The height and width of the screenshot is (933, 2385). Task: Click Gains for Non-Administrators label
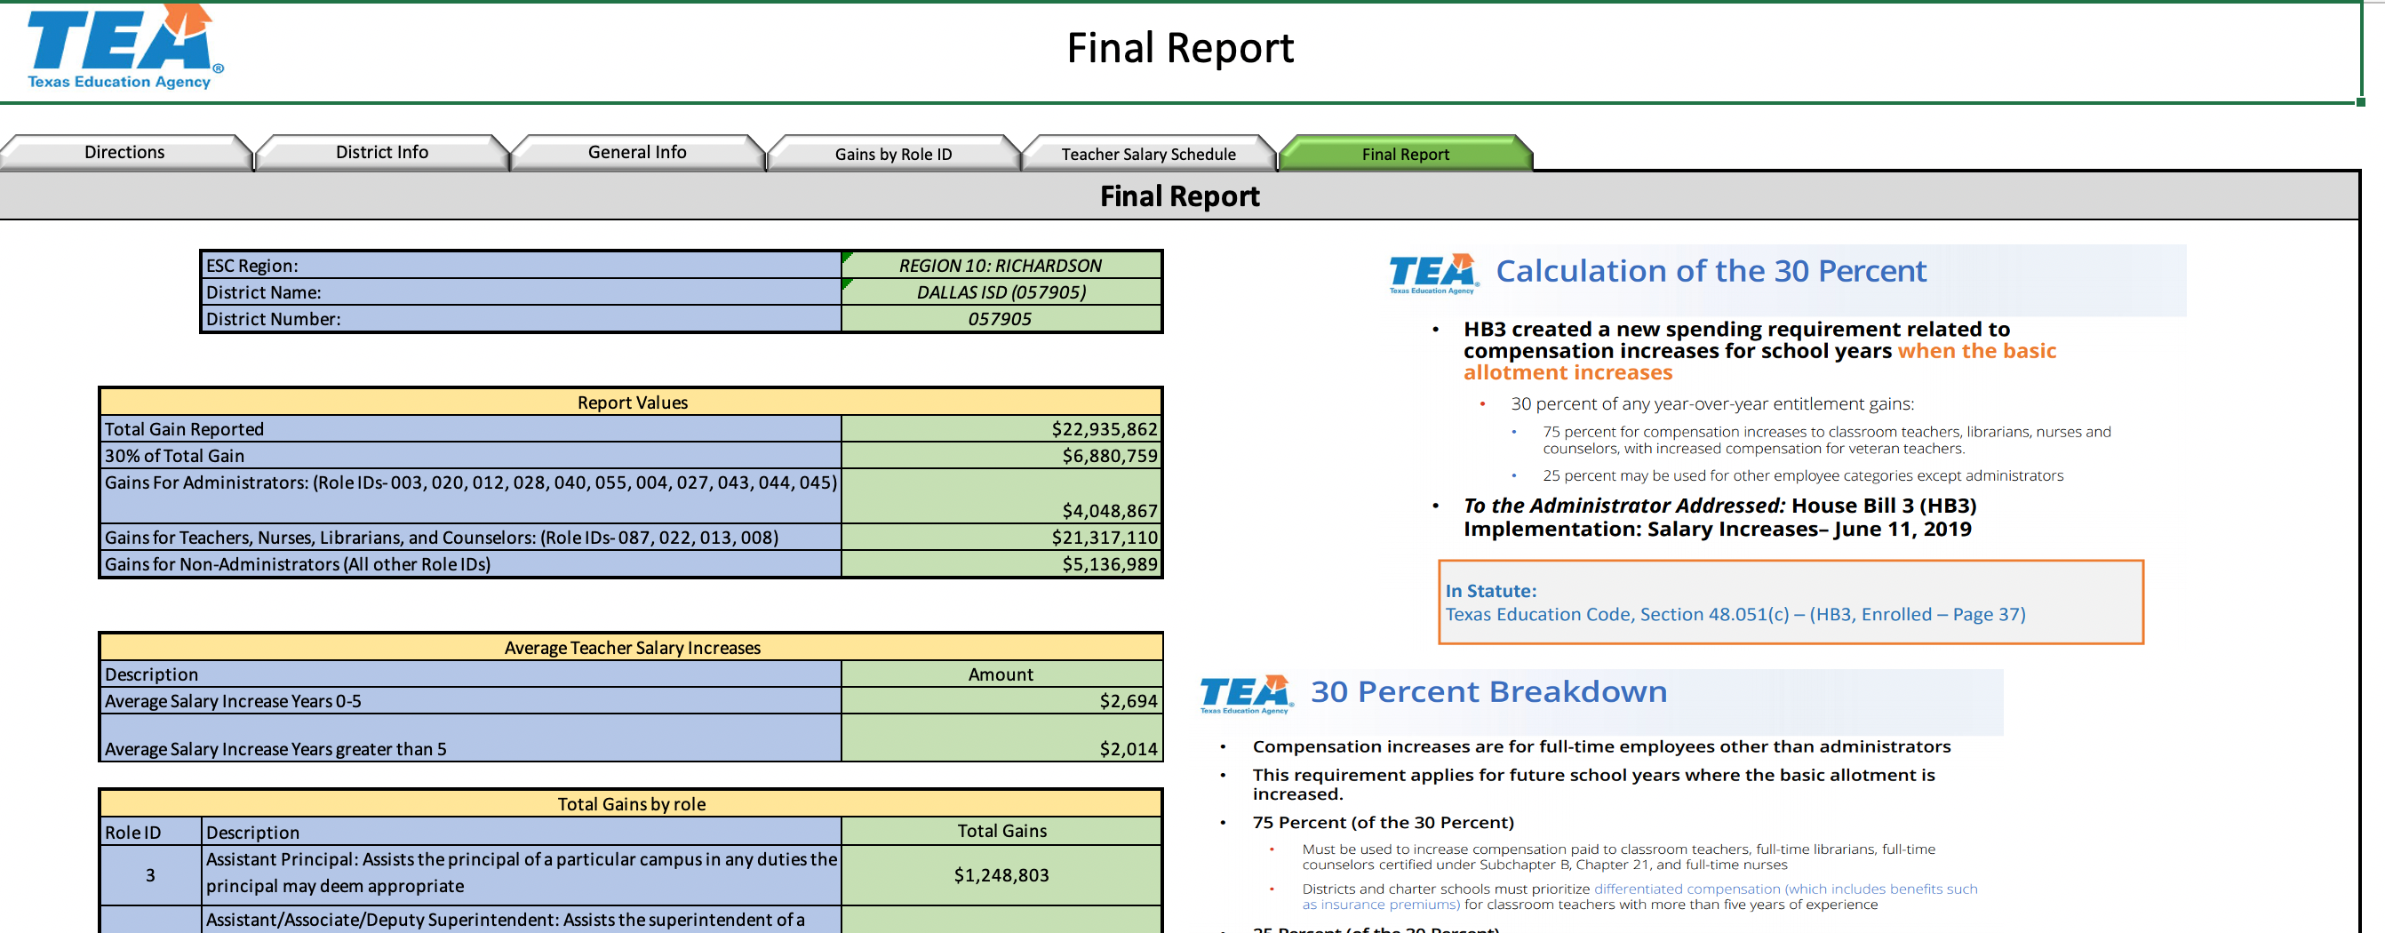point(470,563)
